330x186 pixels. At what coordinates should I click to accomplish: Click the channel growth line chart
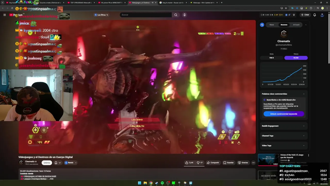pyautogui.click(x=282, y=74)
